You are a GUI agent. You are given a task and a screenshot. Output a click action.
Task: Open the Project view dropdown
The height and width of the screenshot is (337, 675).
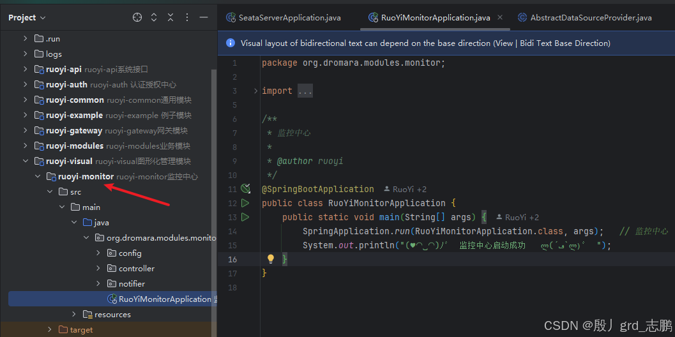pos(27,18)
